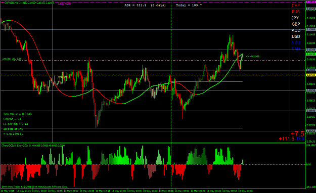Click the 'Spread = 24' line
The height and width of the screenshot is (193, 316).
tap(12, 119)
